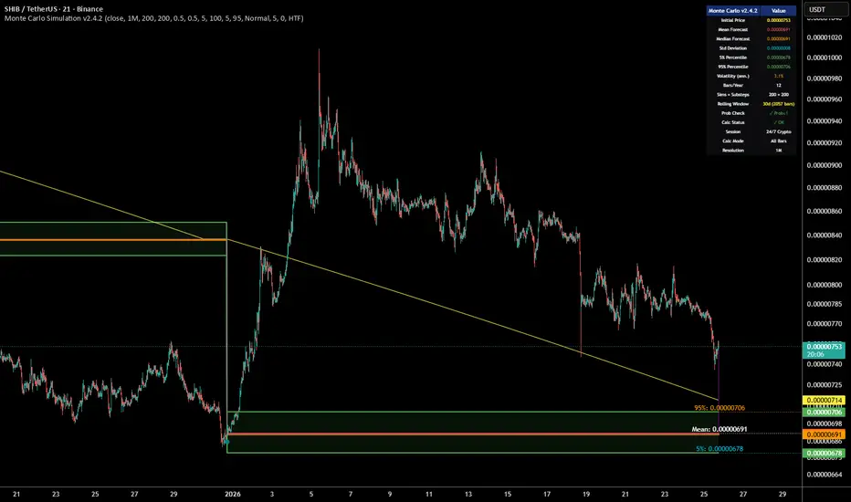Click the 0.00000860 price scale label
The width and height of the screenshot is (851, 502).
click(x=824, y=211)
